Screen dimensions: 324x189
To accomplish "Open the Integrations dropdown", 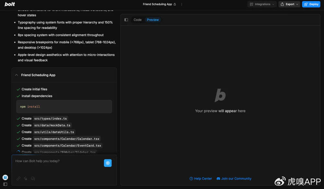I will [x=262, y=4].
